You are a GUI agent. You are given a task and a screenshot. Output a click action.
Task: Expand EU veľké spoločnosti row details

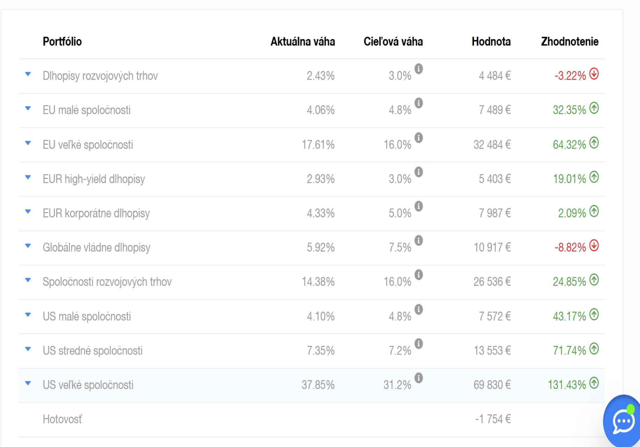point(28,143)
